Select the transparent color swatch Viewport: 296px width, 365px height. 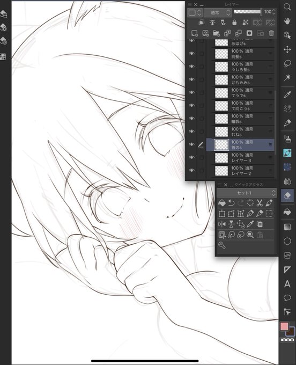[x=287, y=340]
